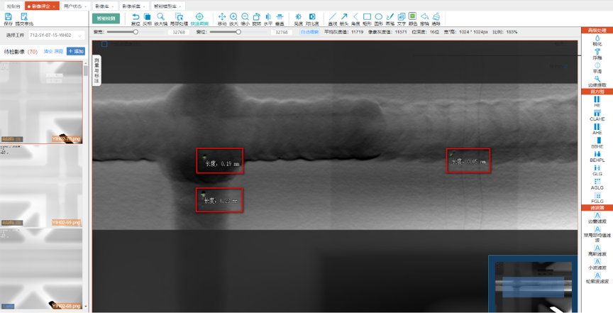This screenshot has width=613, height=313.
Task: Select the YIH02-69 image thumbnail
Action: click(x=41, y=185)
